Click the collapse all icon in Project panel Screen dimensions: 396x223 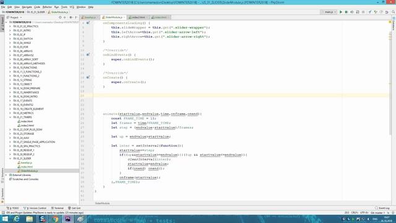pyautogui.click(x=65, y=17)
